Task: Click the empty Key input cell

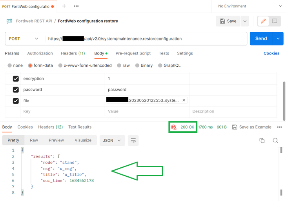Action: [62, 111]
